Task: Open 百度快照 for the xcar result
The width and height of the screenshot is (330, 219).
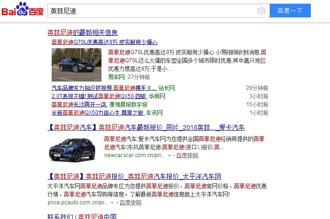Action: [x=187, y=155]
